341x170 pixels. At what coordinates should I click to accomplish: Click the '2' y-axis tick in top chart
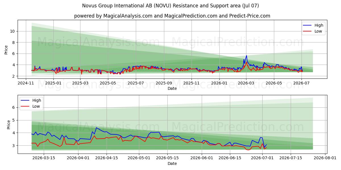point(14,76)
